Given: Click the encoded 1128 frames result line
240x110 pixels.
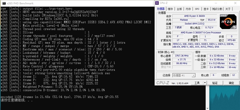Looking at the screenshot, I should (59, 97).
